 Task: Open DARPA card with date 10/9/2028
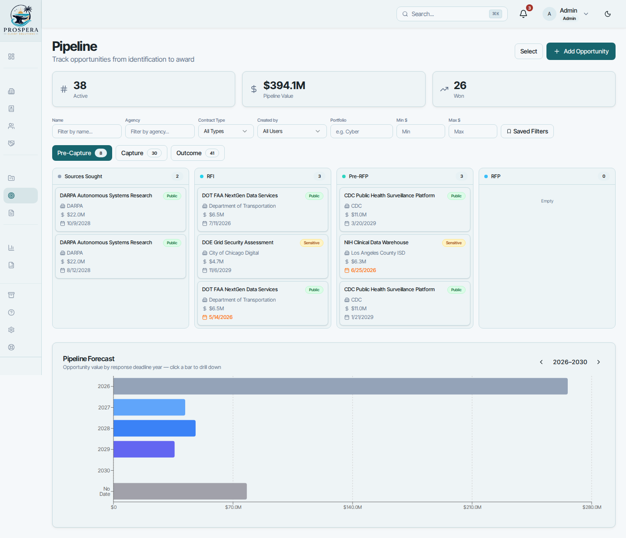tap(120, 209)
